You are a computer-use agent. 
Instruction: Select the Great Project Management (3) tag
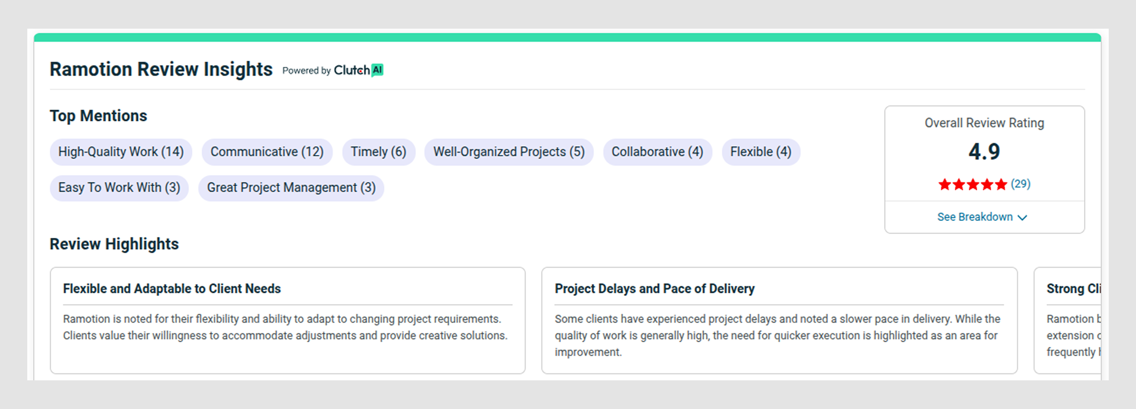tap(291, 188)
